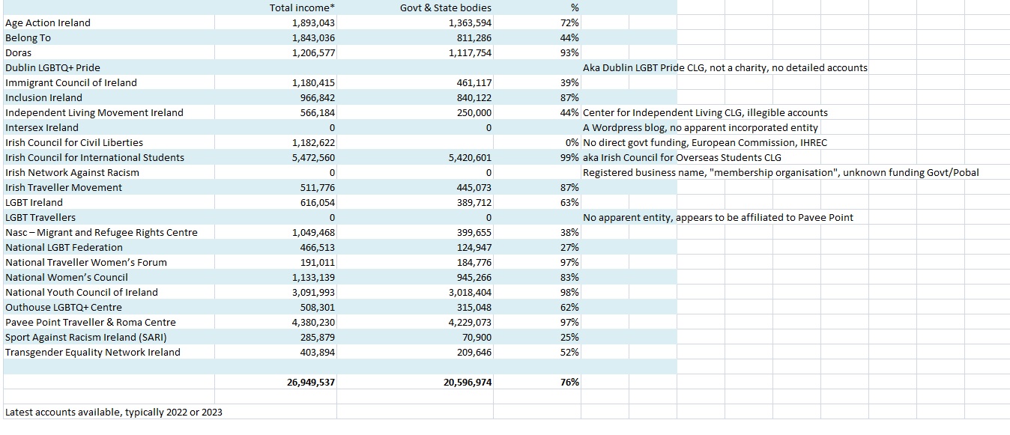Select note about 'Registered business name, membership organisation'

(x=781, y=172)
